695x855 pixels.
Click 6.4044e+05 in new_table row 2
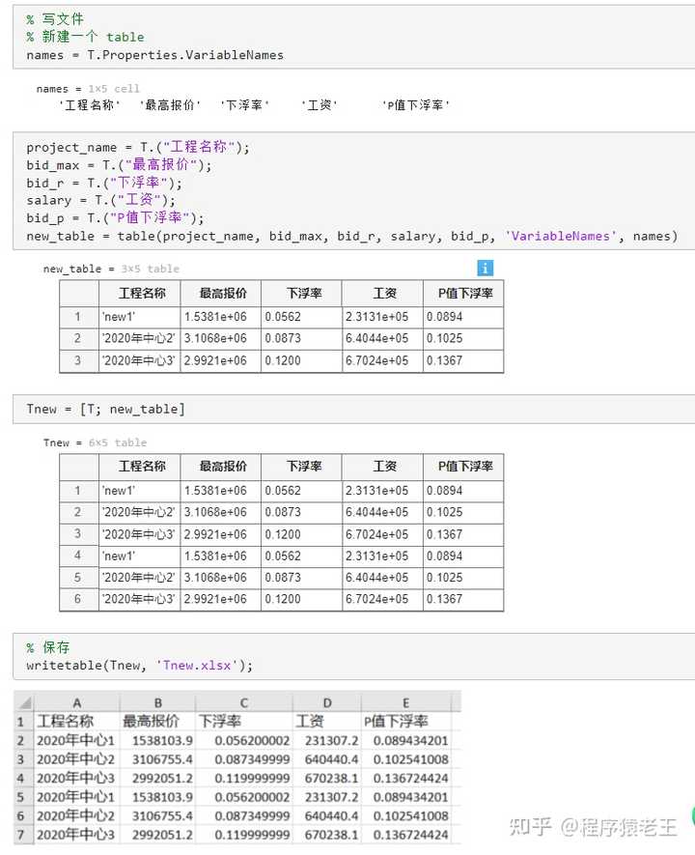[382, 339]
